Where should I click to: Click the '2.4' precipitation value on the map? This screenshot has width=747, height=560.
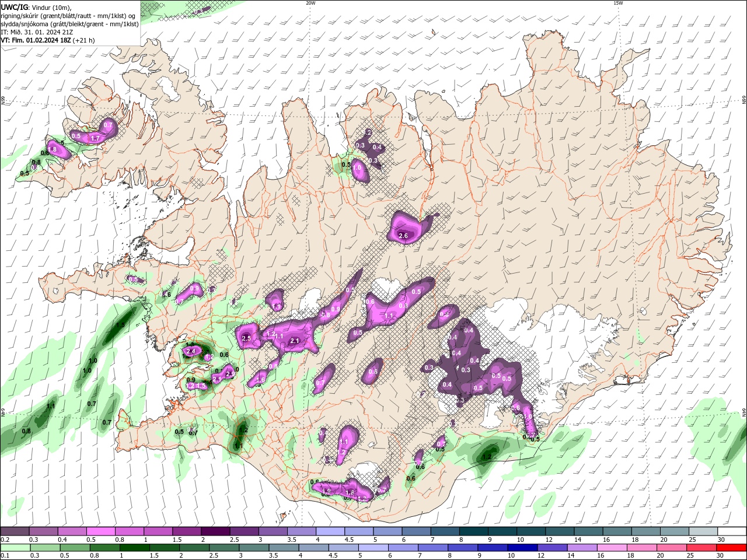pyautogui.click(x=190, y=351)
